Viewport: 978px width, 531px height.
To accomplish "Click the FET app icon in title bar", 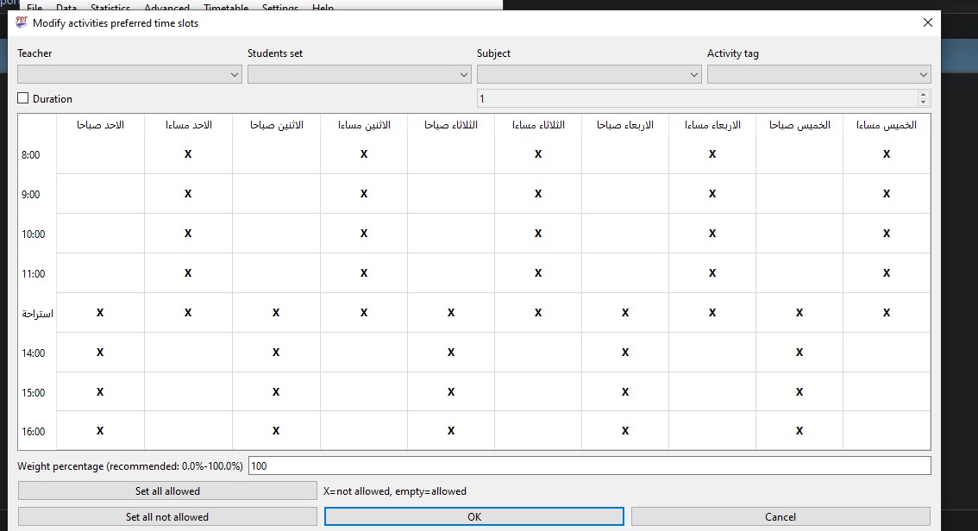I will [x=22, y=22].
